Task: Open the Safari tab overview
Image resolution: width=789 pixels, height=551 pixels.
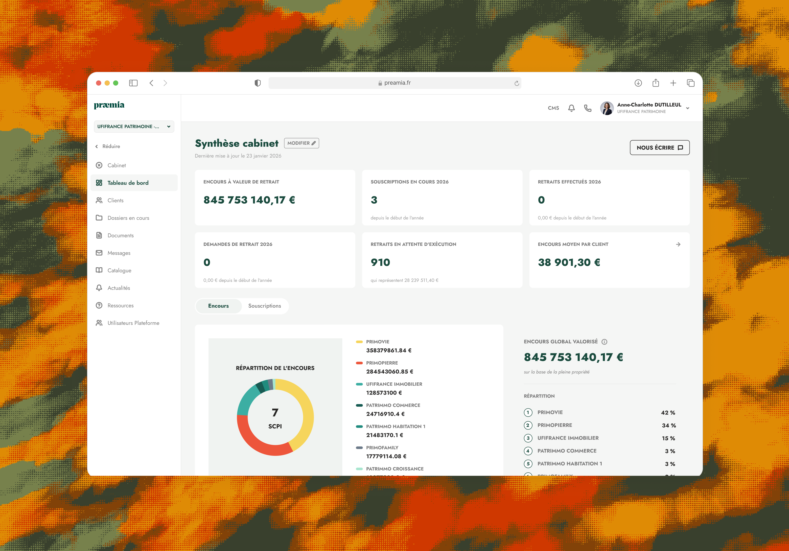Action: (x=691, y=83)
